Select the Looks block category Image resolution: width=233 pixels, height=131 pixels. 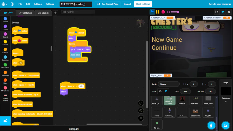coord(5,27)
